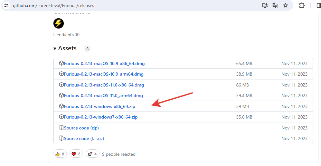Screen dimensions: 321x166
Task: Click the 55.6 MB size text
Action: coord(244,117)
